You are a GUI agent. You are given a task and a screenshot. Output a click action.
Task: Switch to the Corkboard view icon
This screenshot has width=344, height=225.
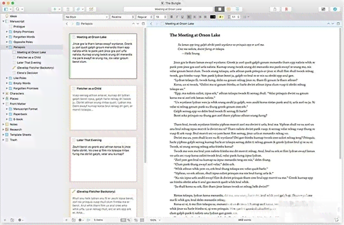[229, 9]
